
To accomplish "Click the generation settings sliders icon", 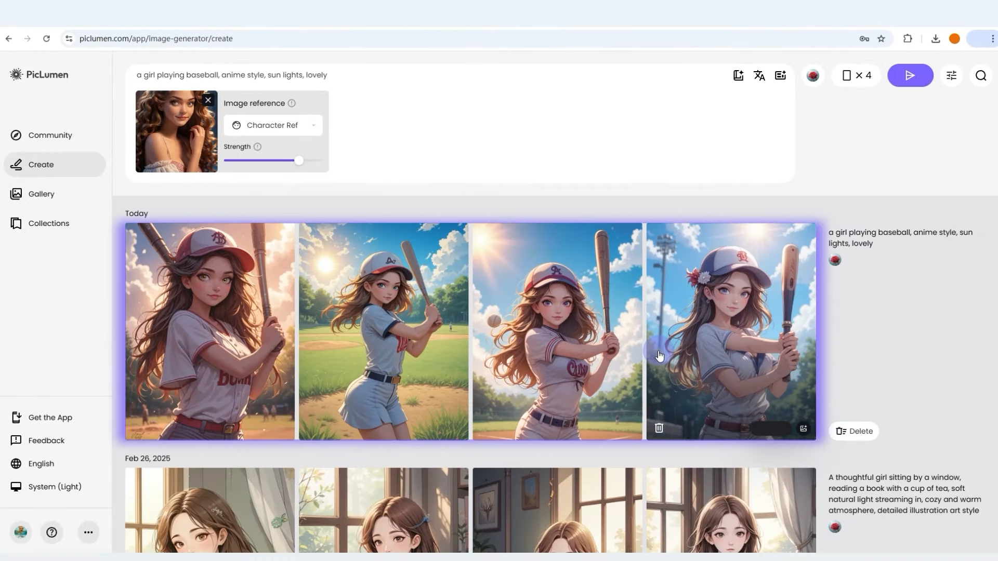I will pyautogui.click(x=951, y=75).
